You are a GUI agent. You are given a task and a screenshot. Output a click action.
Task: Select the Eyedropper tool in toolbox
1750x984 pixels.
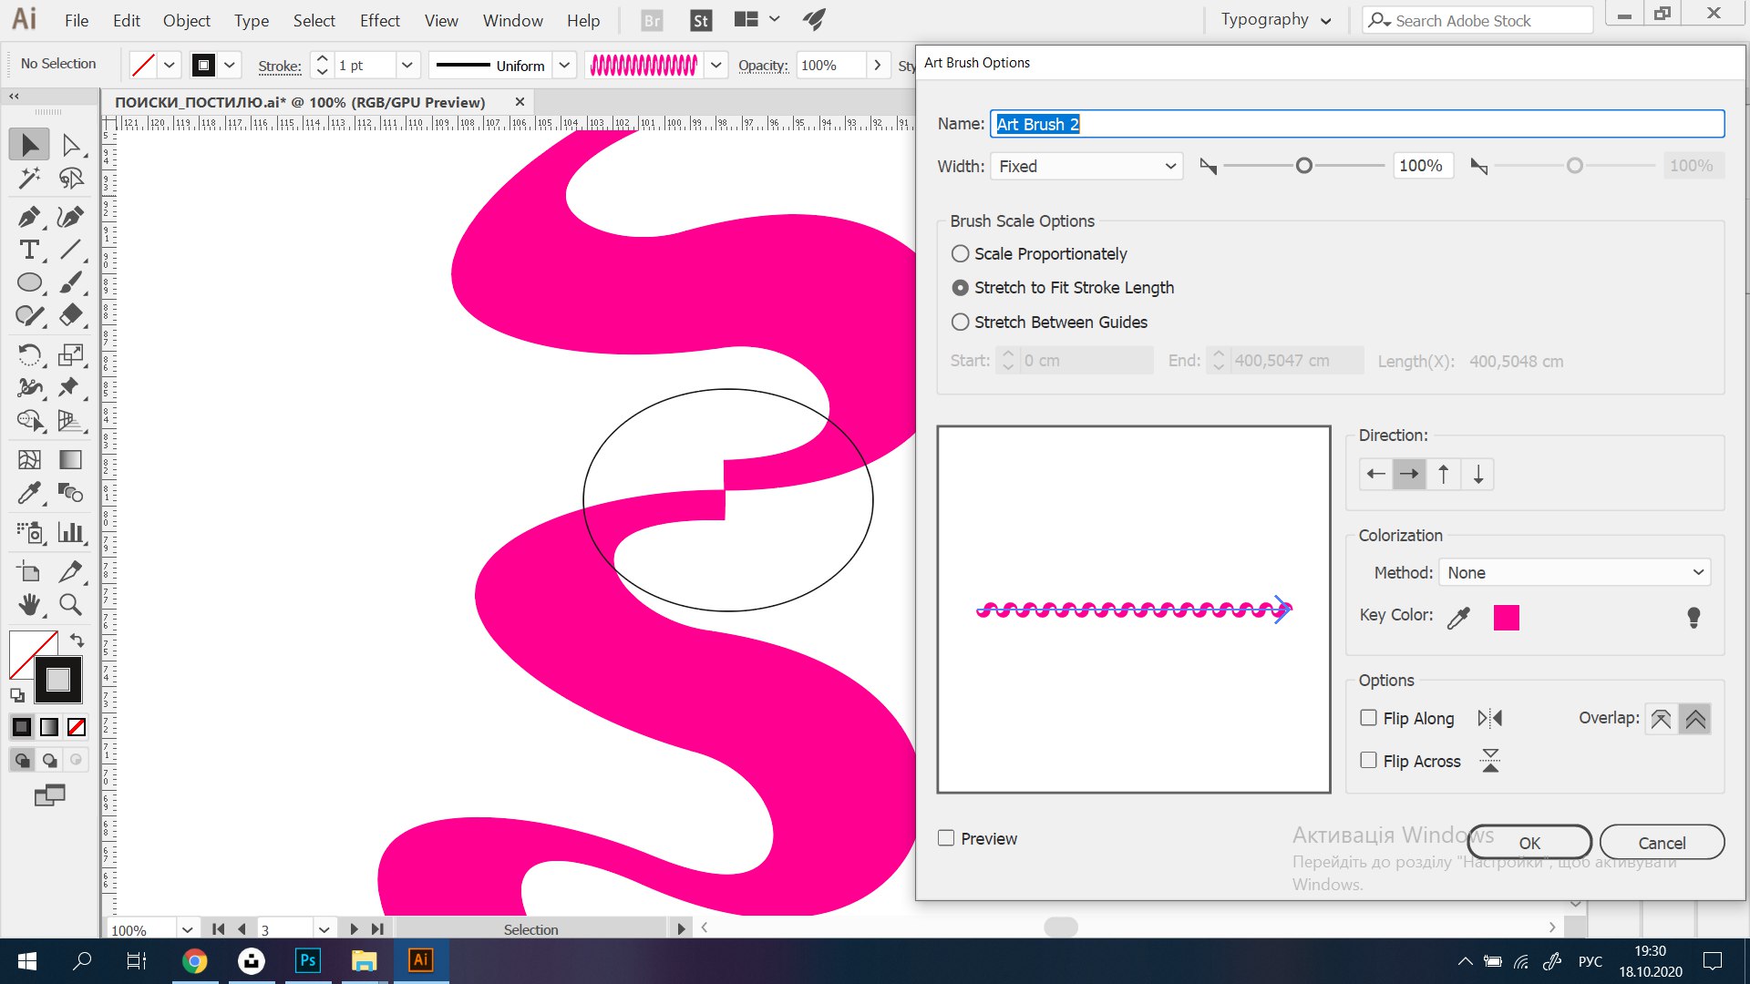click(28, 493)
